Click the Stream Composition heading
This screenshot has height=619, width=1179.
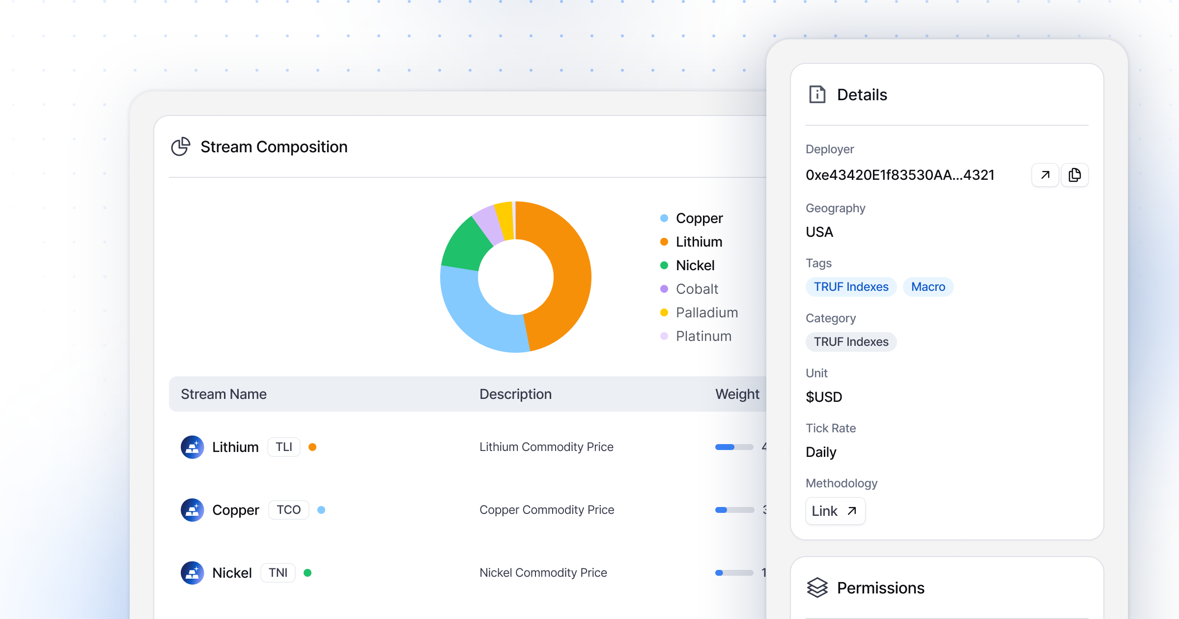click(274, 146)
